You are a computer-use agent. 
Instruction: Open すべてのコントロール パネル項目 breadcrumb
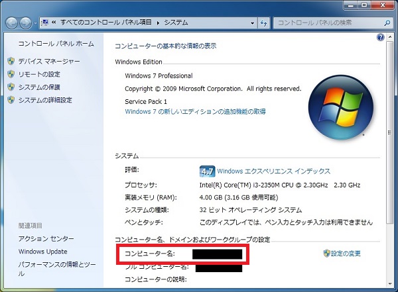(106, 23)
